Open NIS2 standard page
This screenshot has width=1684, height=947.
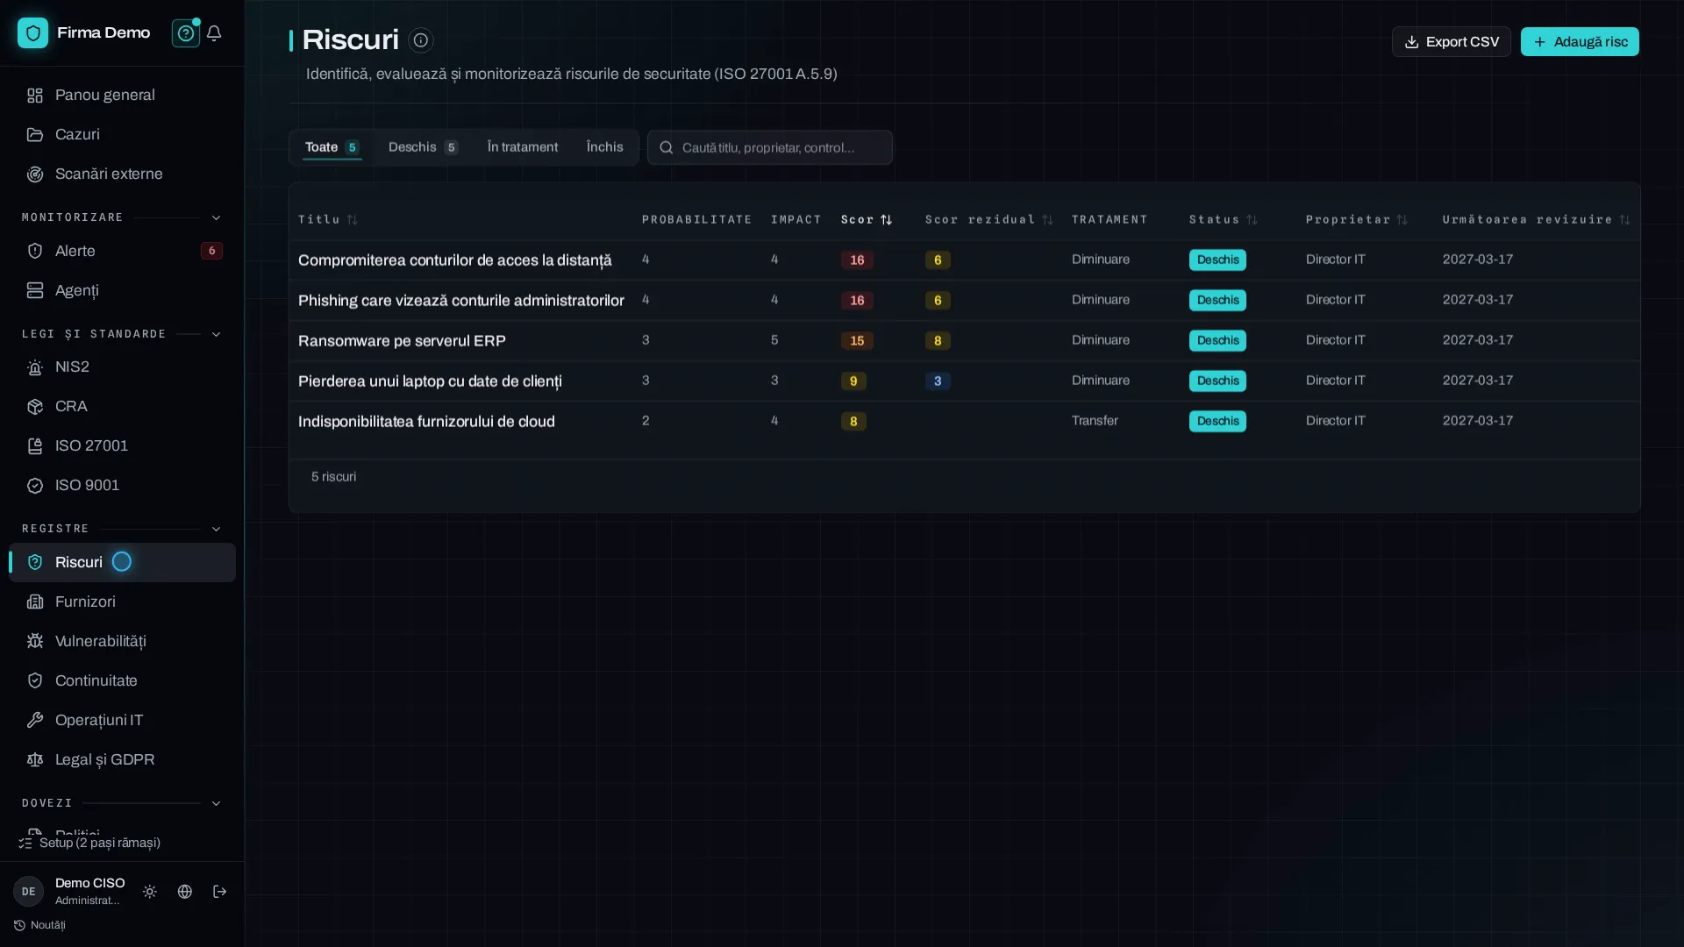pyautogui.click(x=122, y=367)
